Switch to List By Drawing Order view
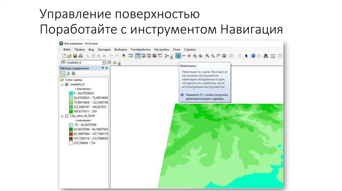 pos(62,74)
